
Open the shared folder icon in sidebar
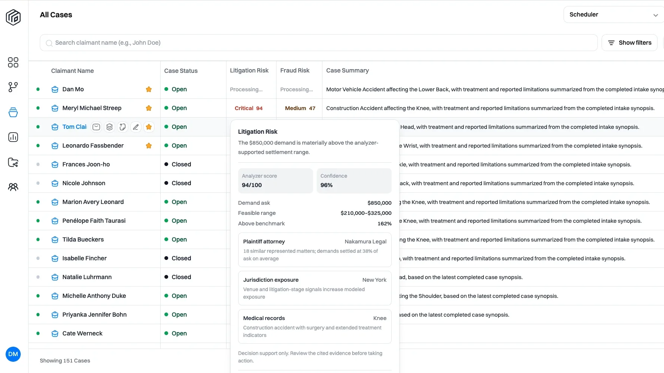click(13, 162)
